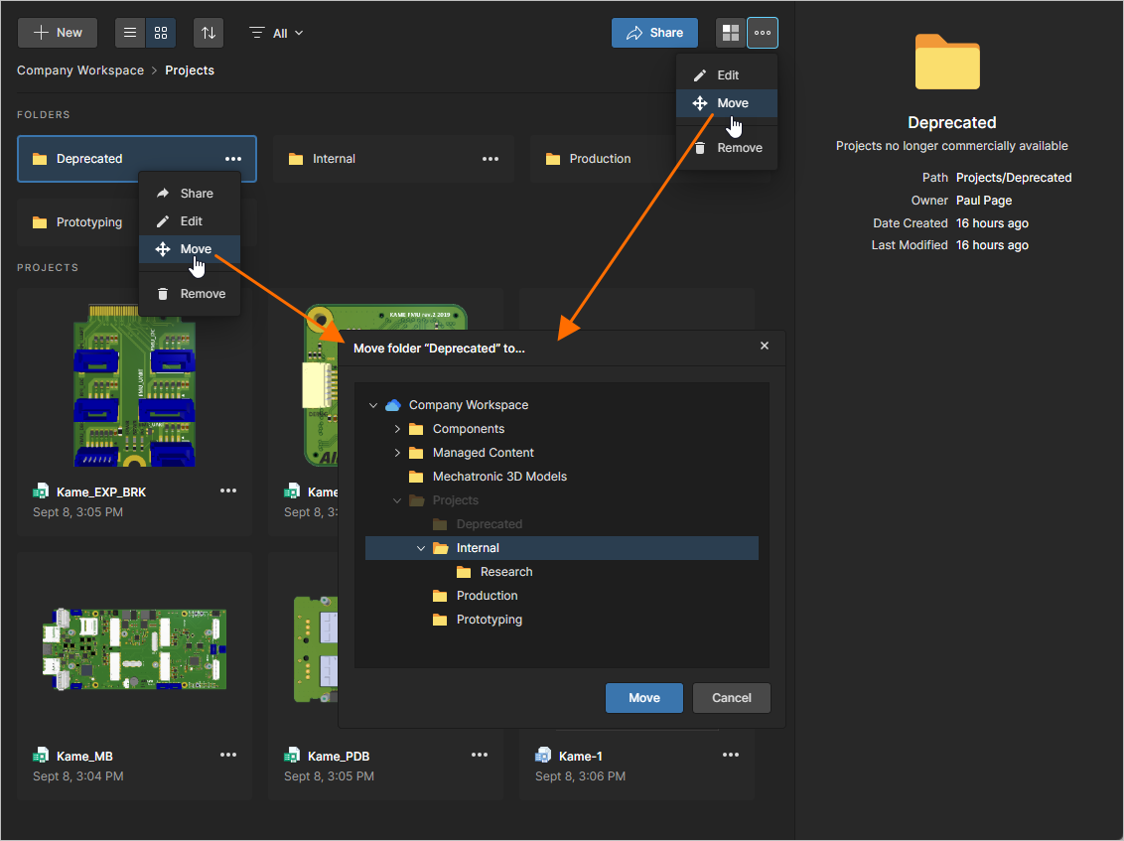Open the Deprecated folder options ellipsis
The width and height of the screenshot is (1124, 841).
coord(233,159)
